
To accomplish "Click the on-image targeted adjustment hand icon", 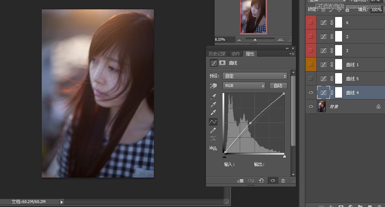I will point(213,86).
